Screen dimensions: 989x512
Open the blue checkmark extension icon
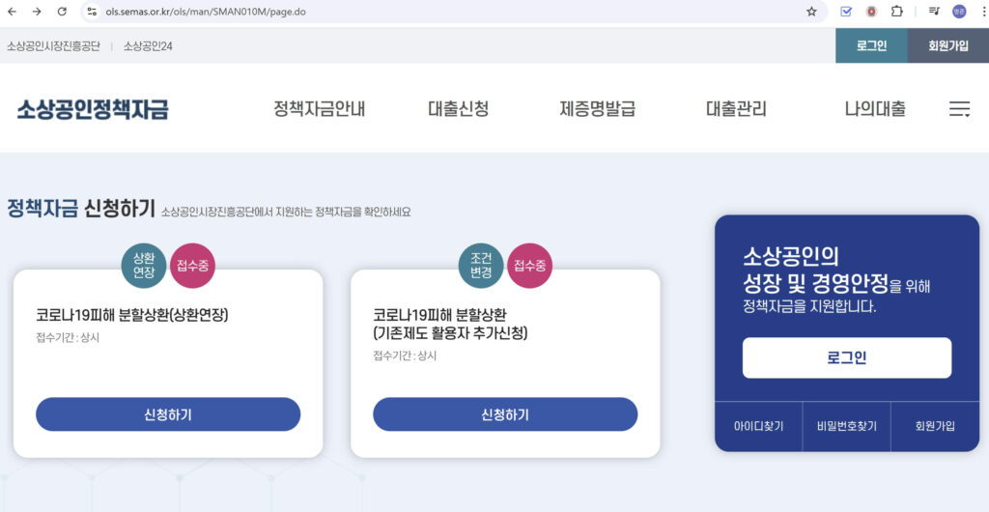(x=846, y=12)
